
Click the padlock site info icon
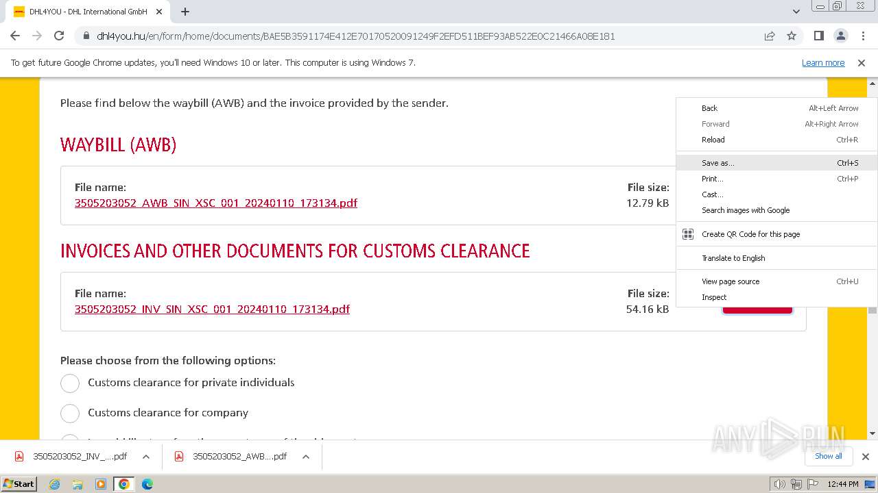coord(86,36)
